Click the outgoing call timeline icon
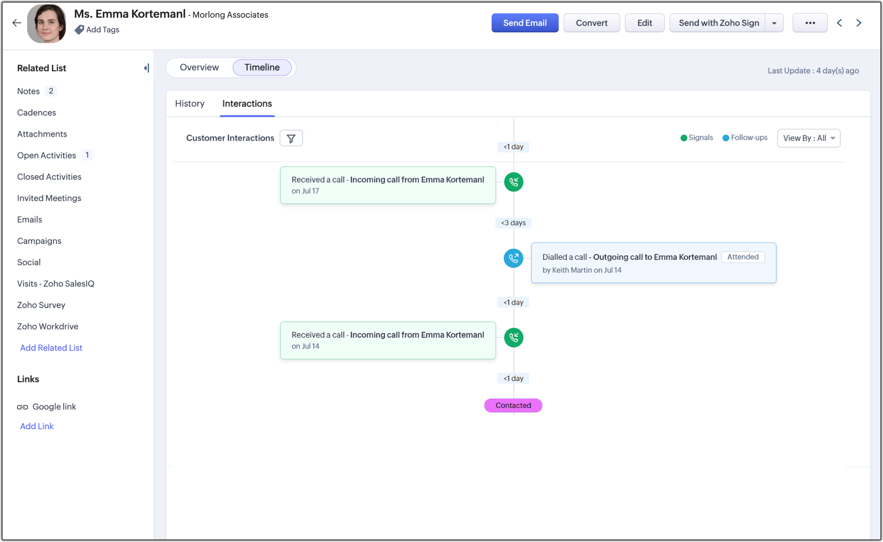 coord(514,258)
